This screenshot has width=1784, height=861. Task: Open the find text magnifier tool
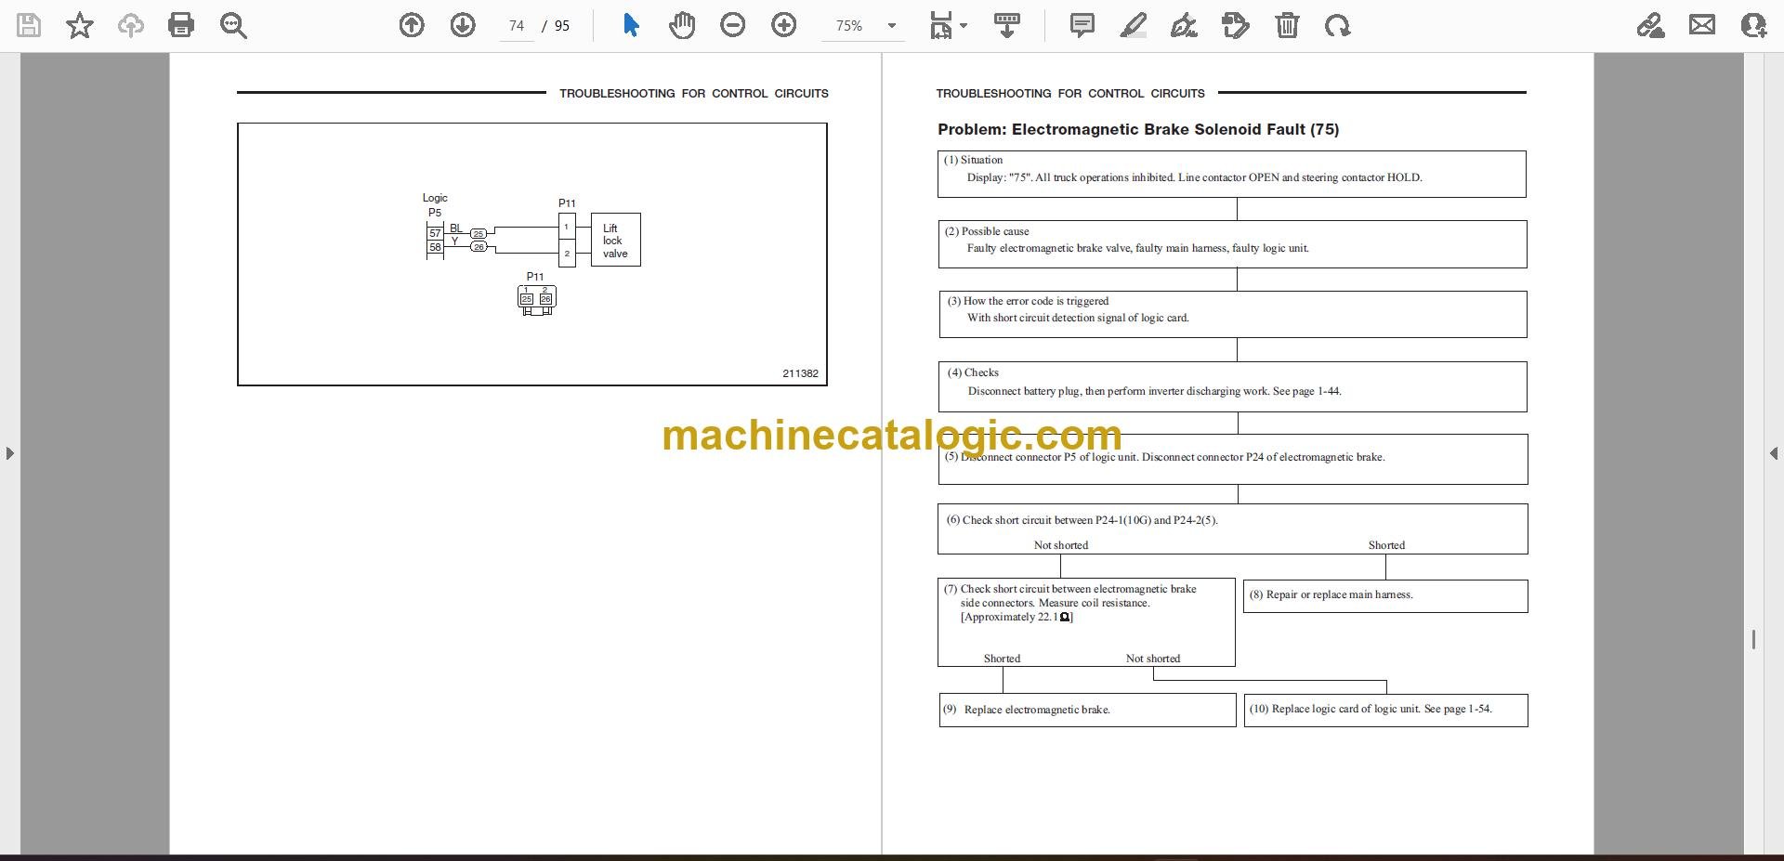(233, 25)
